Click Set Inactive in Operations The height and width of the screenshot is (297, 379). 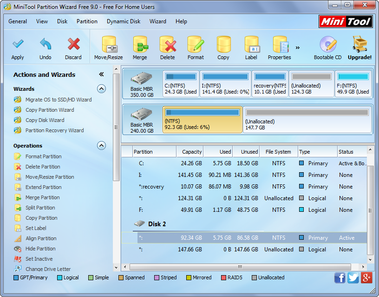[x=39, y=259]
